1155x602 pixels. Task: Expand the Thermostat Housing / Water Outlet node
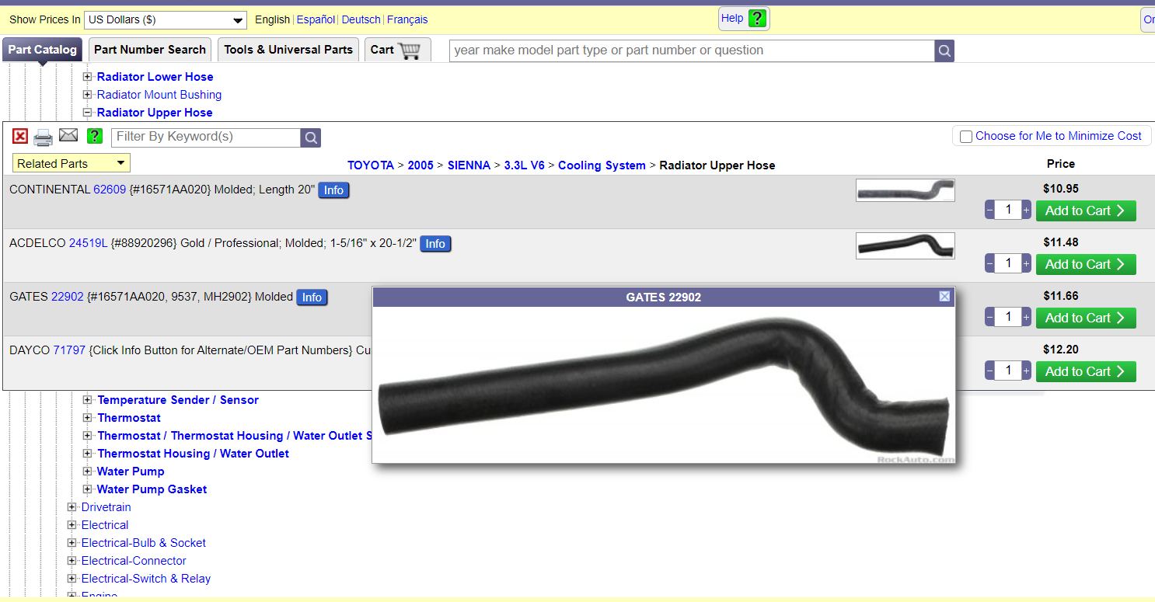coord(88,454)
